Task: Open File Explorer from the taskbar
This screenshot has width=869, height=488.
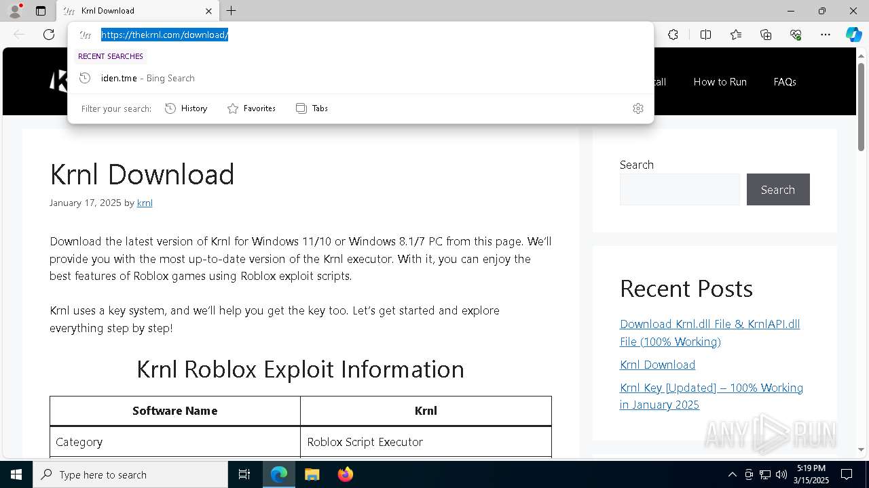Action: point(312,474)
